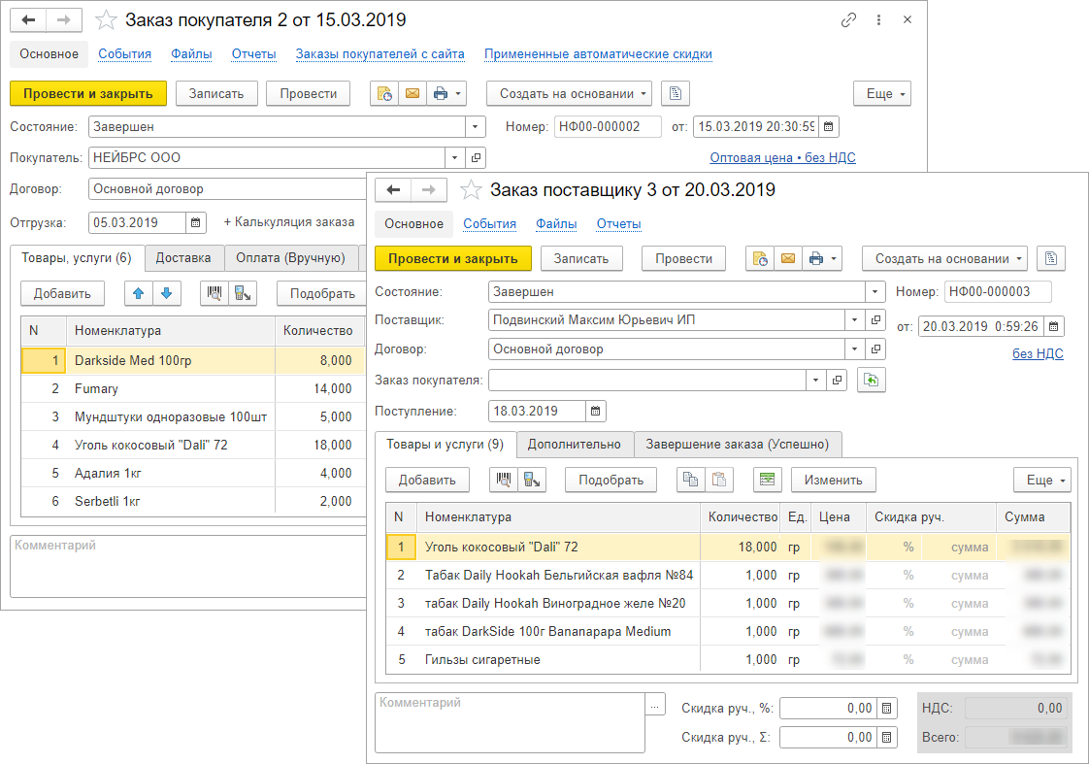
Task: Switch to the Доставка tab
Action: click(x=183, y=257)
